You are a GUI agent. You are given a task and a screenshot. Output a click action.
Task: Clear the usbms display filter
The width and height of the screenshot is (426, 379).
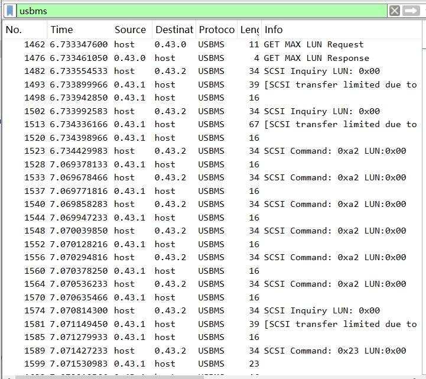click(x=395, y=11)
